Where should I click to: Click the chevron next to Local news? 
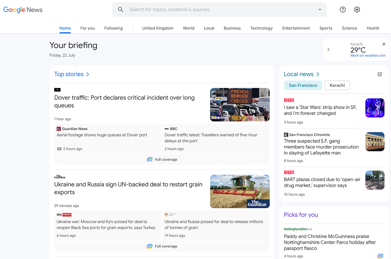point(317,74)
